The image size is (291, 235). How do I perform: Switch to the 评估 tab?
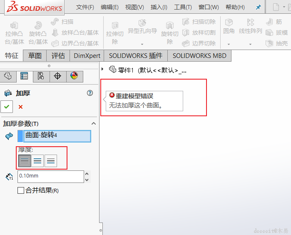point(58,55)
